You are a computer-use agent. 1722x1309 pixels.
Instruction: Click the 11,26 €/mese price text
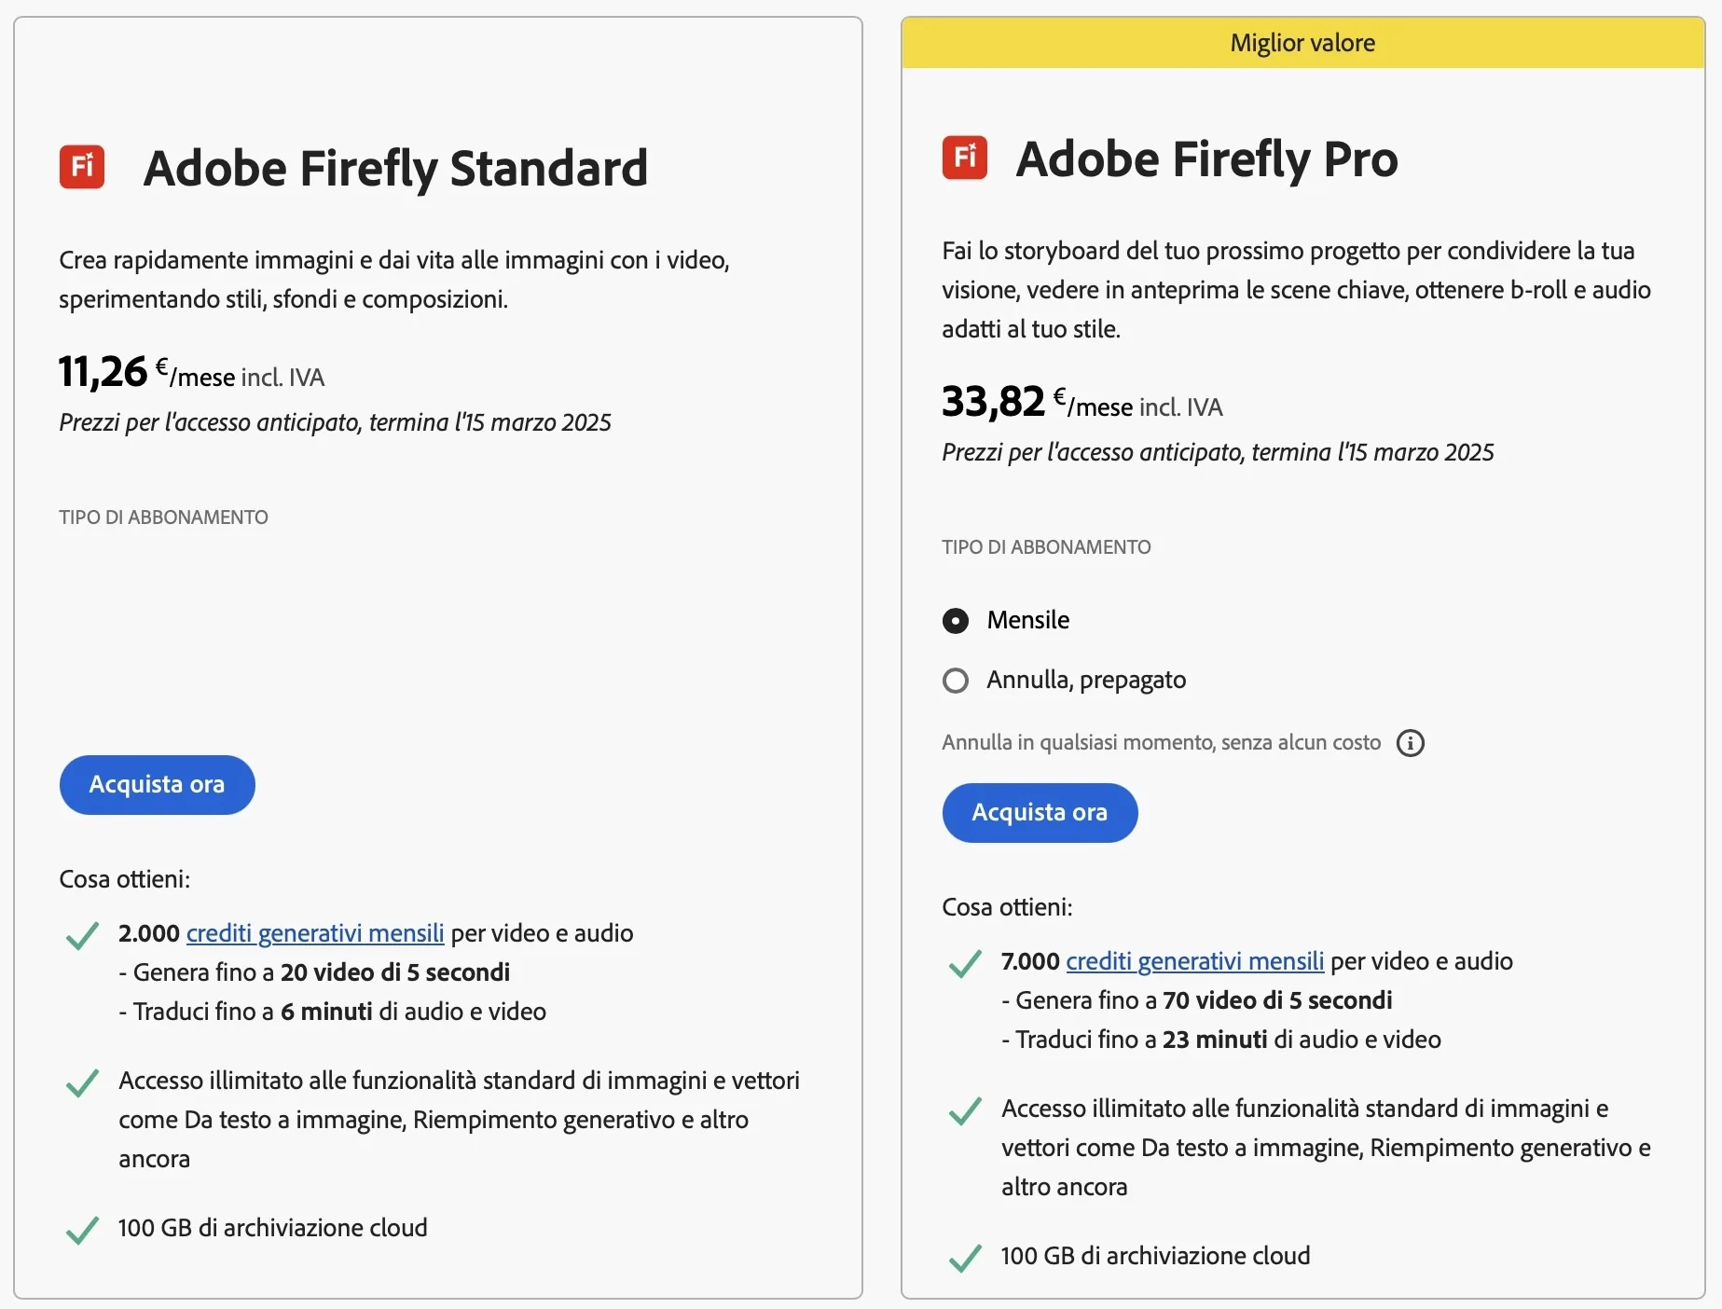pyautogui.click(x=191, y=373)
